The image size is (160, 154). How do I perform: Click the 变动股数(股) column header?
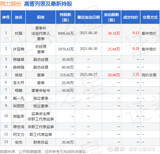click(x=111, y=17)
